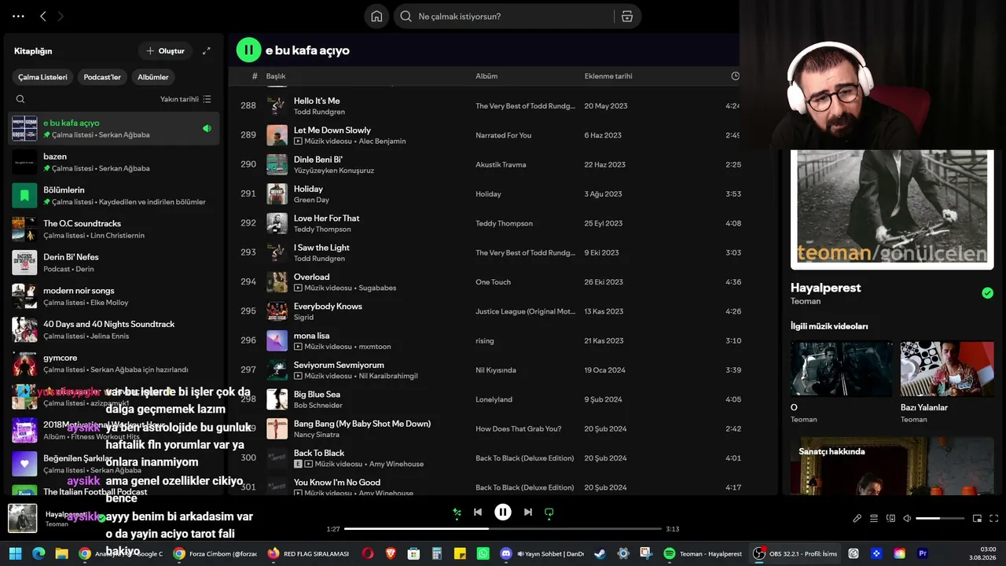
Task: Open artist link 'Sugababes'
Action: (x=378, y=289)
